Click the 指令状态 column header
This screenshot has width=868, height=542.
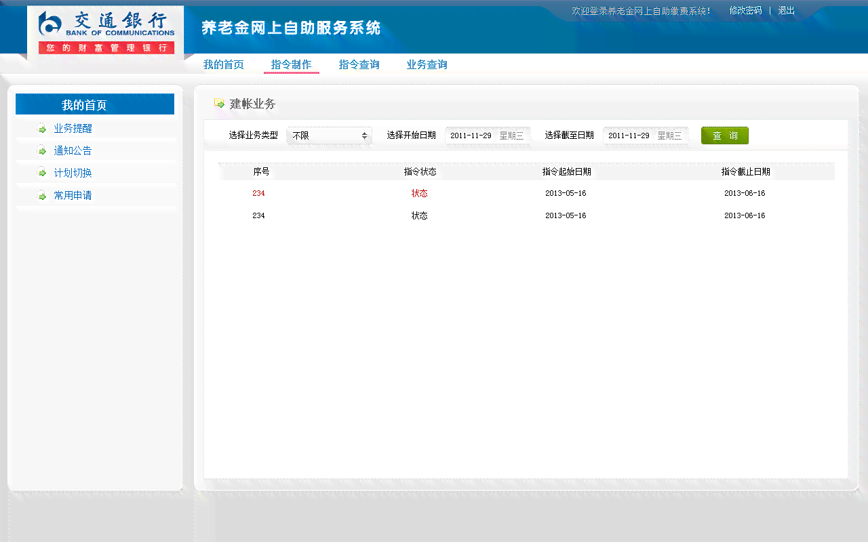coord(420,172)
